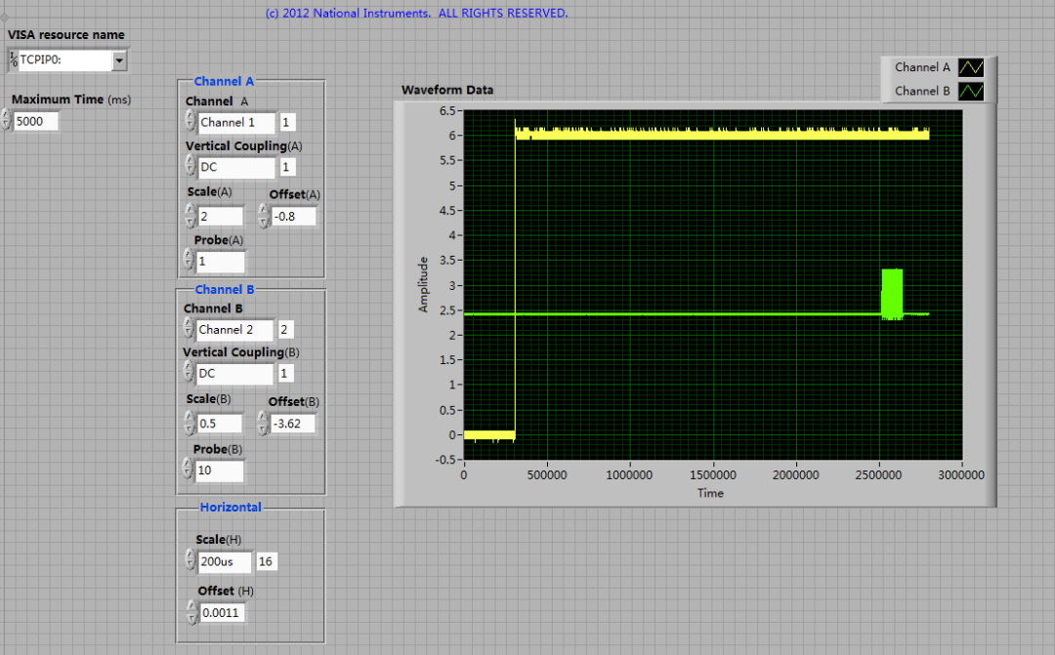Click the Probe(A) value field
Viewport: 1055px width, 655px height.
coord(220,262)
